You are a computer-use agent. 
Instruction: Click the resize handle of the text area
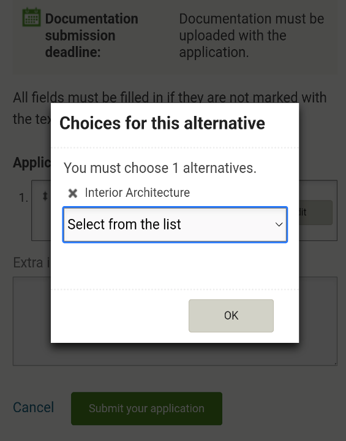tap(335, 363)
